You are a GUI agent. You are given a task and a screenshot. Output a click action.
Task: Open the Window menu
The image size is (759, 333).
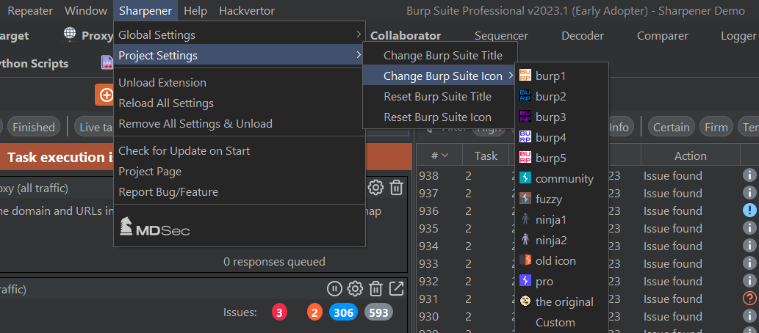point(86,10)
